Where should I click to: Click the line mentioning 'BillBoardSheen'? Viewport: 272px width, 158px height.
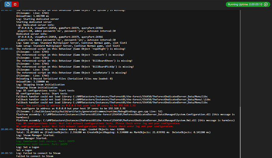click(x=74, y=61)
